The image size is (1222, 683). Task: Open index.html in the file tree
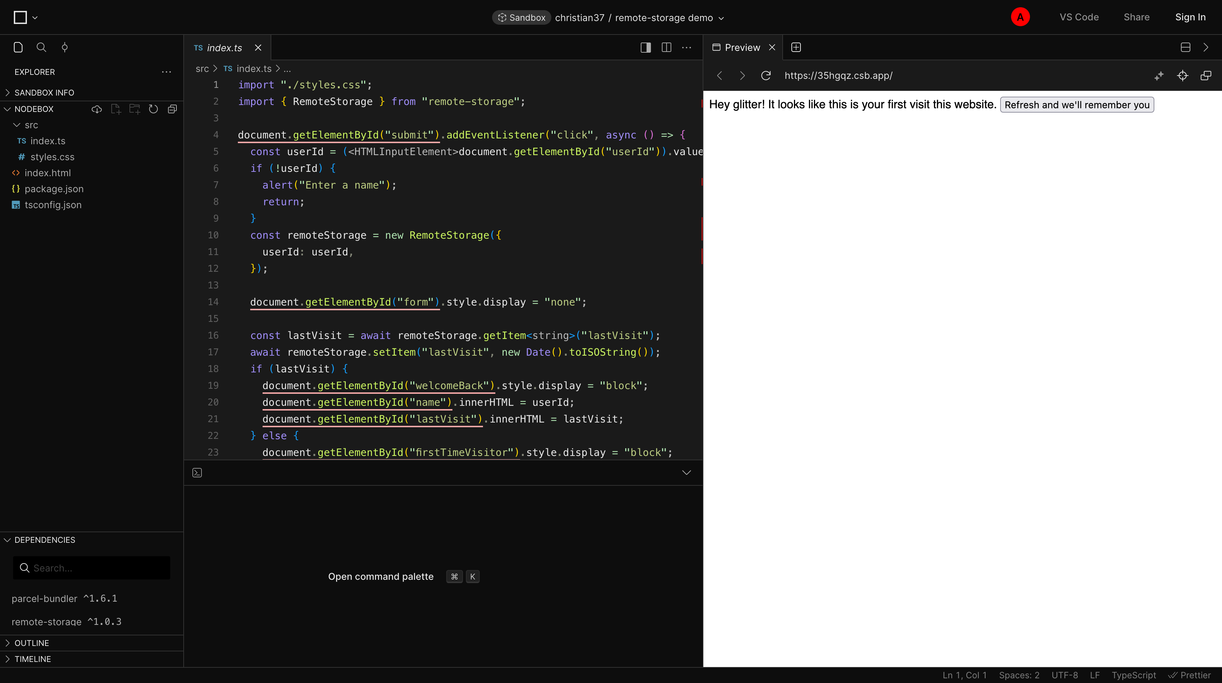click(x=47, y=173)
